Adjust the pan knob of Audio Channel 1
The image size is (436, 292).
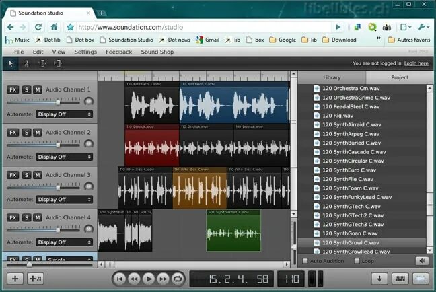coord(89,101)
